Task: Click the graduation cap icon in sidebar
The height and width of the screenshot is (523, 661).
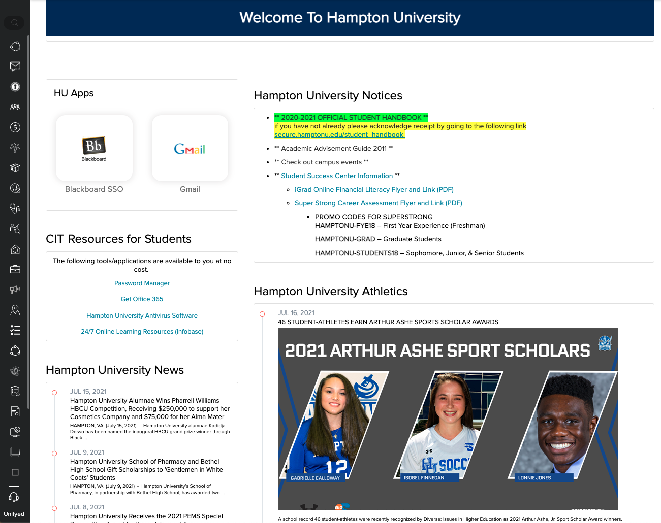Action: (15, 168)
